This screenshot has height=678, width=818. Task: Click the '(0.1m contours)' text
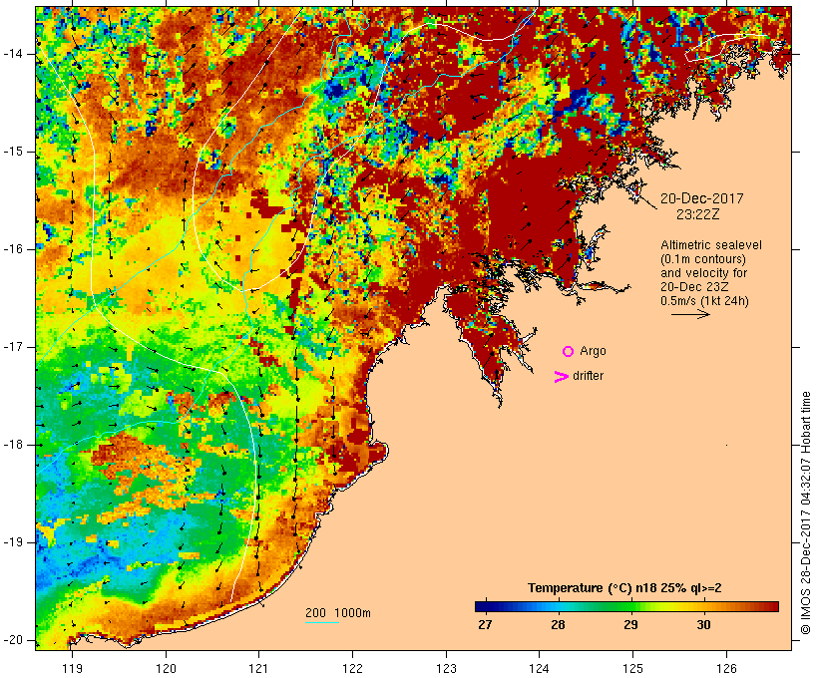[703, 259]
